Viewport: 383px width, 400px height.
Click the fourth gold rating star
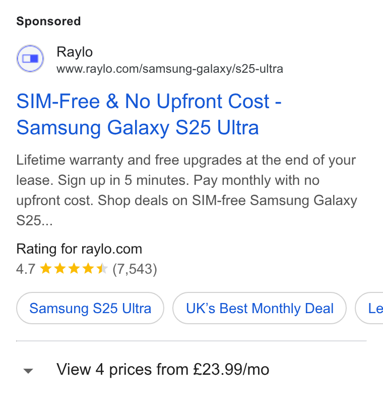coord(88,269)
